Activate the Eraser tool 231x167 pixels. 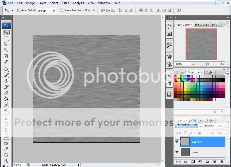(x=6, y=93)
